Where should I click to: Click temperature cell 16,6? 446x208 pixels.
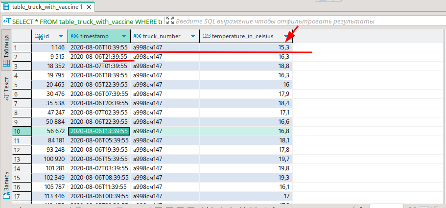[246, 122]
